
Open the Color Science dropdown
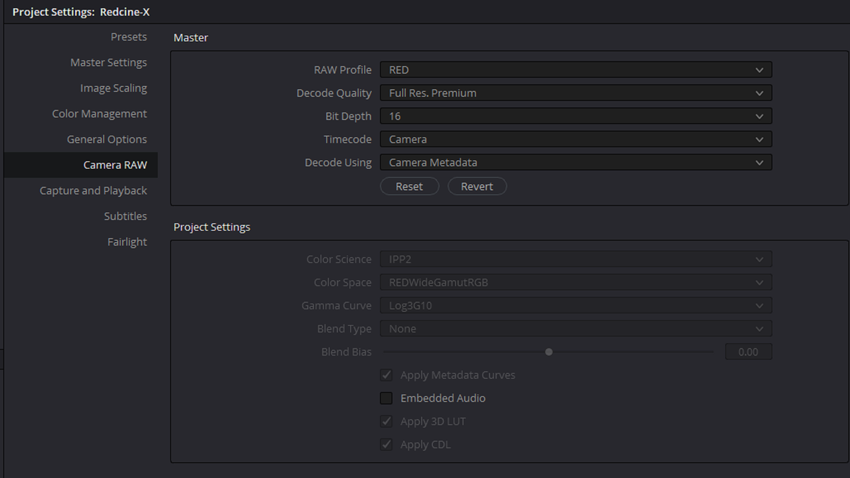click(576, 259)
